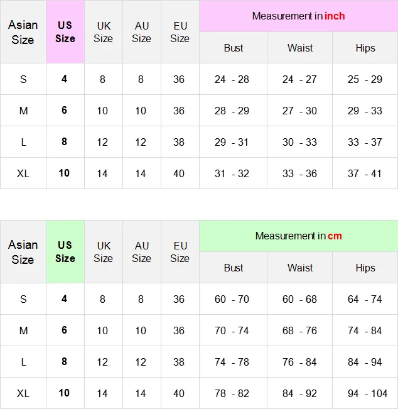
Task: Click the Hips column header in inch table
Action: click(x=365, y=48)
